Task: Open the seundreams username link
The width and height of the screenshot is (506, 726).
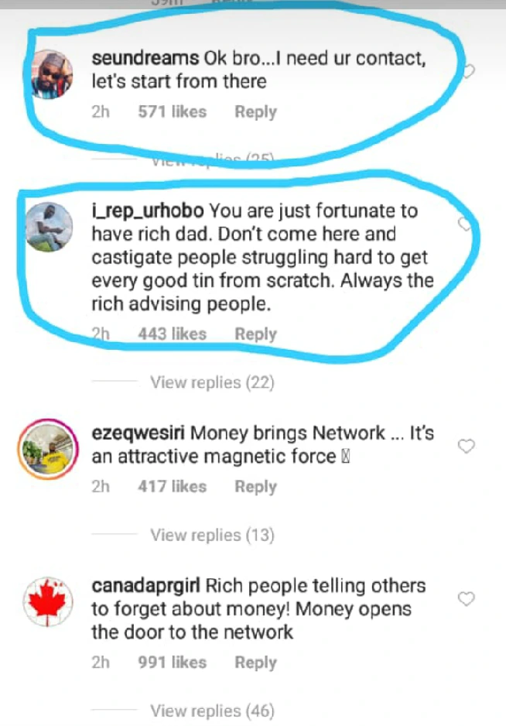Action: pyautogui.click(x=145, y=58)
